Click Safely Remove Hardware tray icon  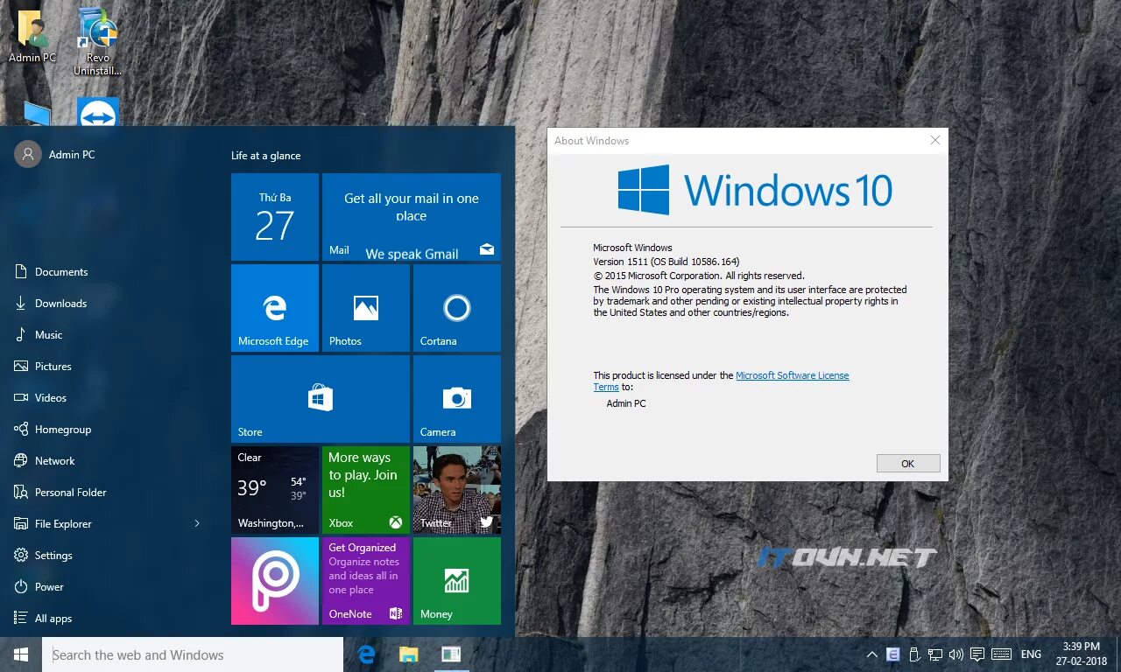pos(914,654)
